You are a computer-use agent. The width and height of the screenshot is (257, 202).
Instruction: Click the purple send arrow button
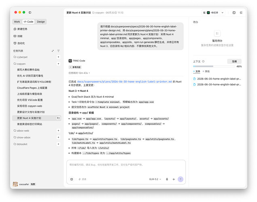(x=181, y=179)
